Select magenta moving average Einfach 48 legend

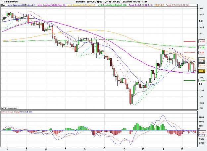tap(51, 5)
